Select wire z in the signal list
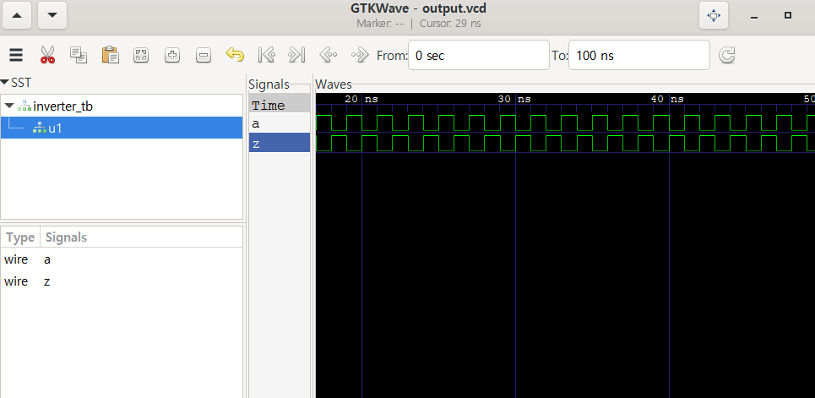This screenshot has height=398, width=815. pos(122,281)
